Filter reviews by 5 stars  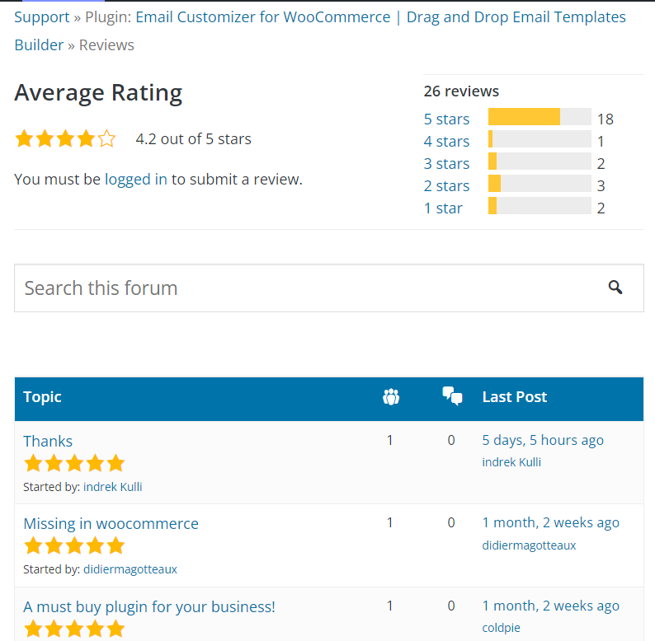click(446, 119)
